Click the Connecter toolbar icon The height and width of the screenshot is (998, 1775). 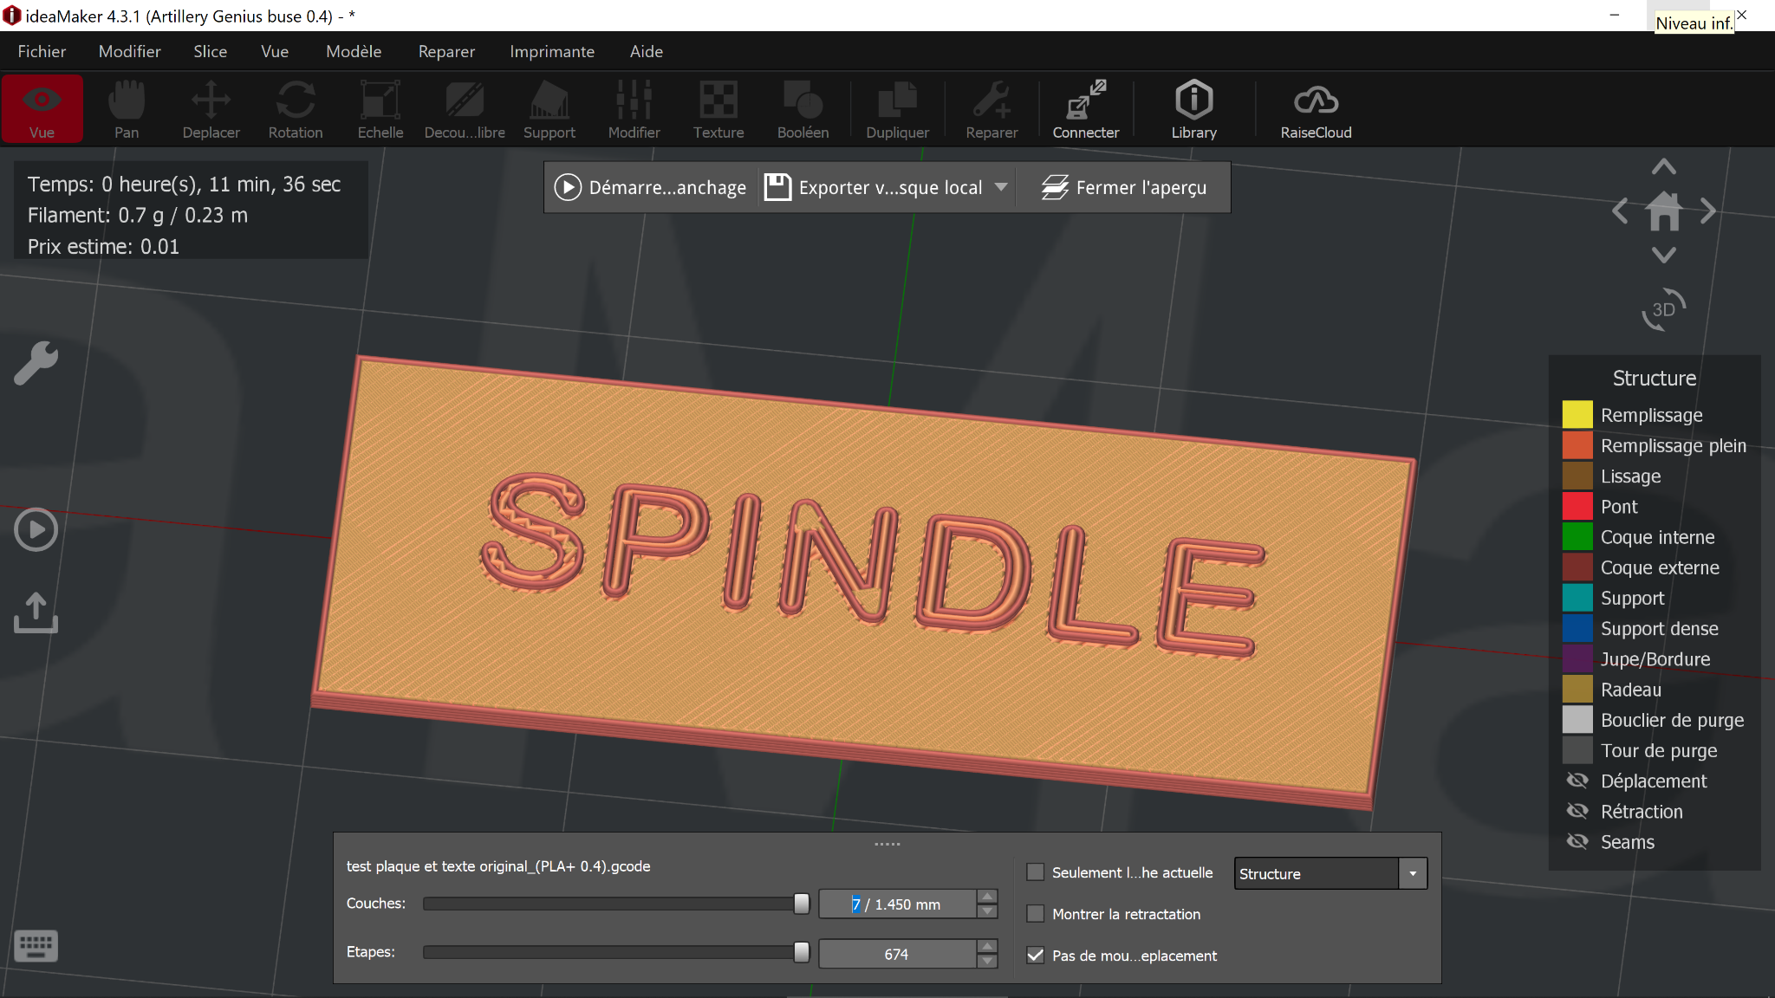point(1085,109)
